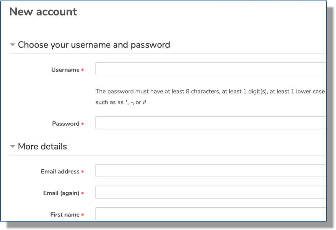The width and height of the screenshot is (336, 230).
Task: Click the Email (again) field label
Action: point(61,193)
